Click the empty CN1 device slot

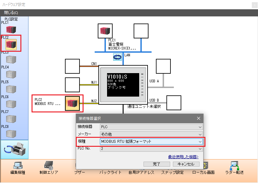[72, 67]
